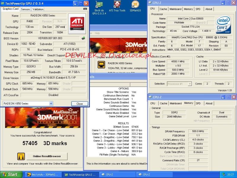
Task: Click the CPU name Intel Core 2 Duo E8600
Action: coord(190,19)
